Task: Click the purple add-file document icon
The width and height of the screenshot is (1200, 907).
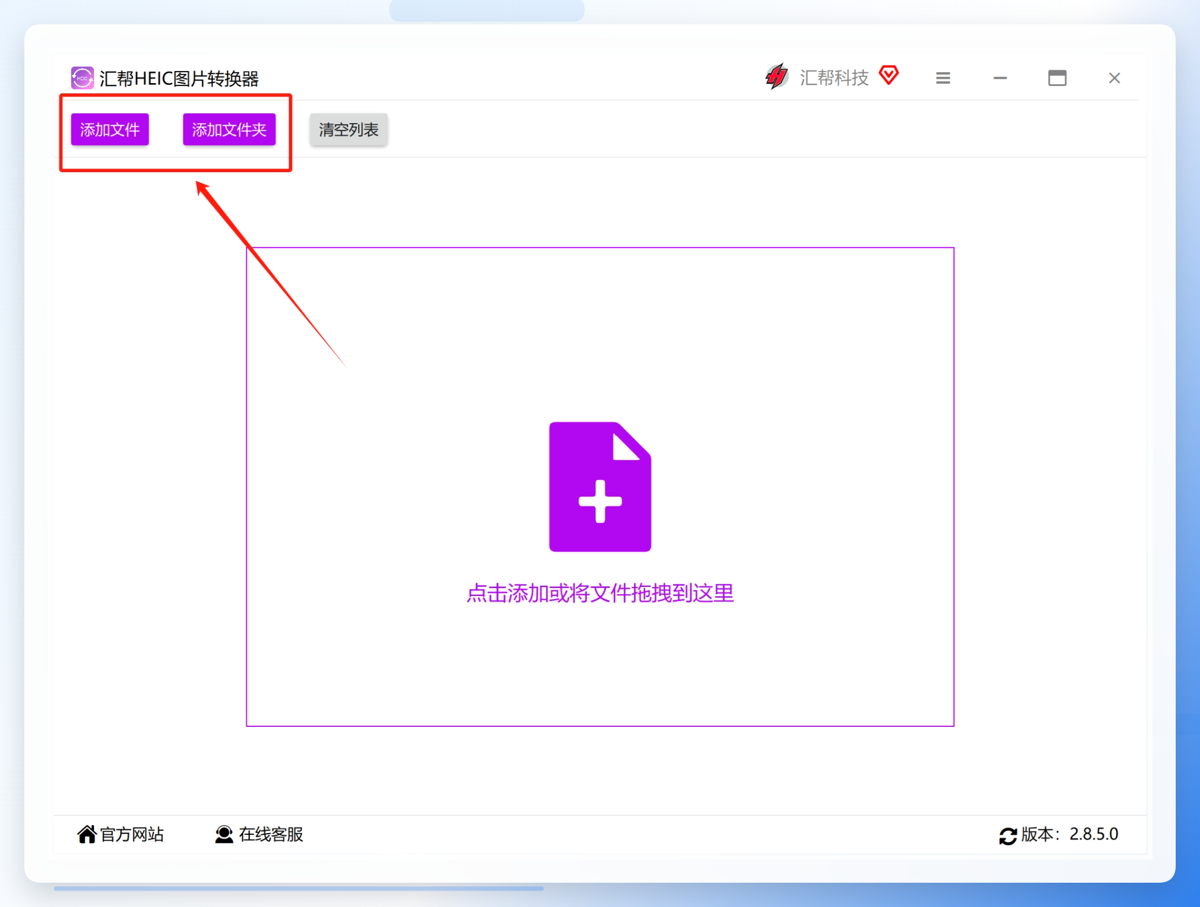Action: coord(600,487)
